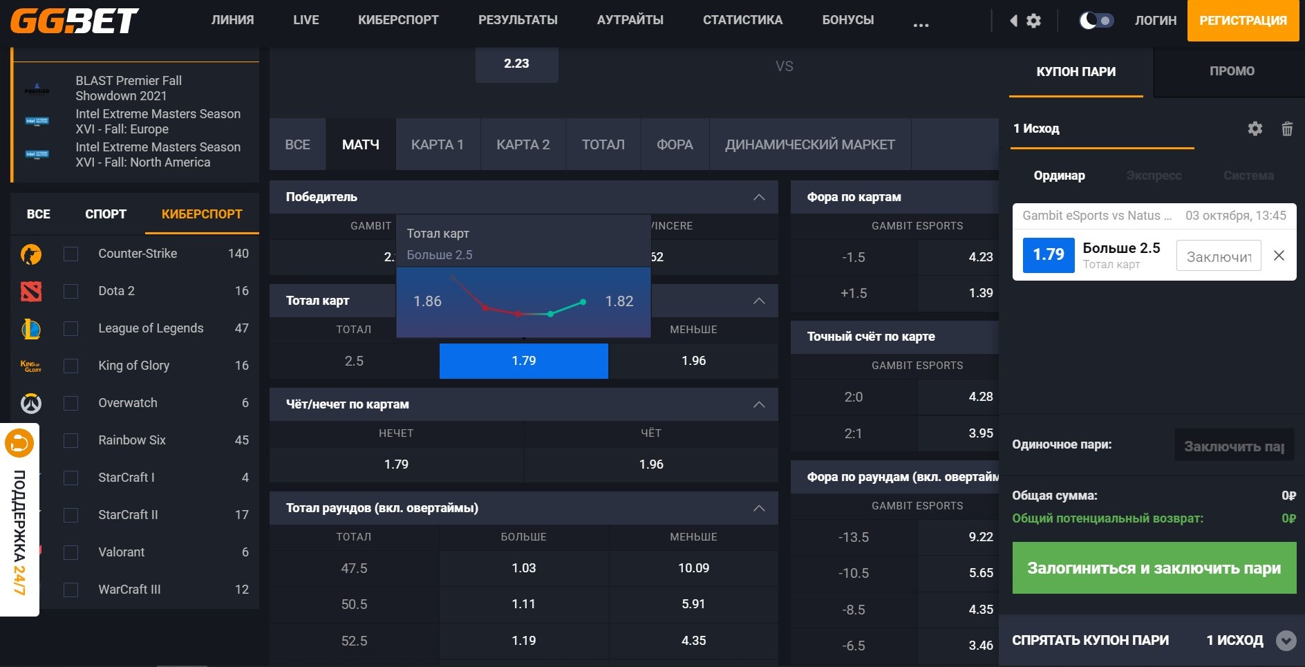Open АУТРАЙТЫ menu item
This screenshot has width=1305, height=667.
tap(630, 20)
